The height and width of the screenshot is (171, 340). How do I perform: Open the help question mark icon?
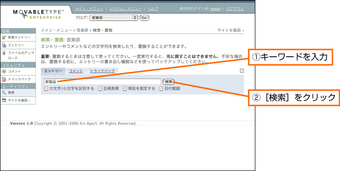click(x=242, y=71)
